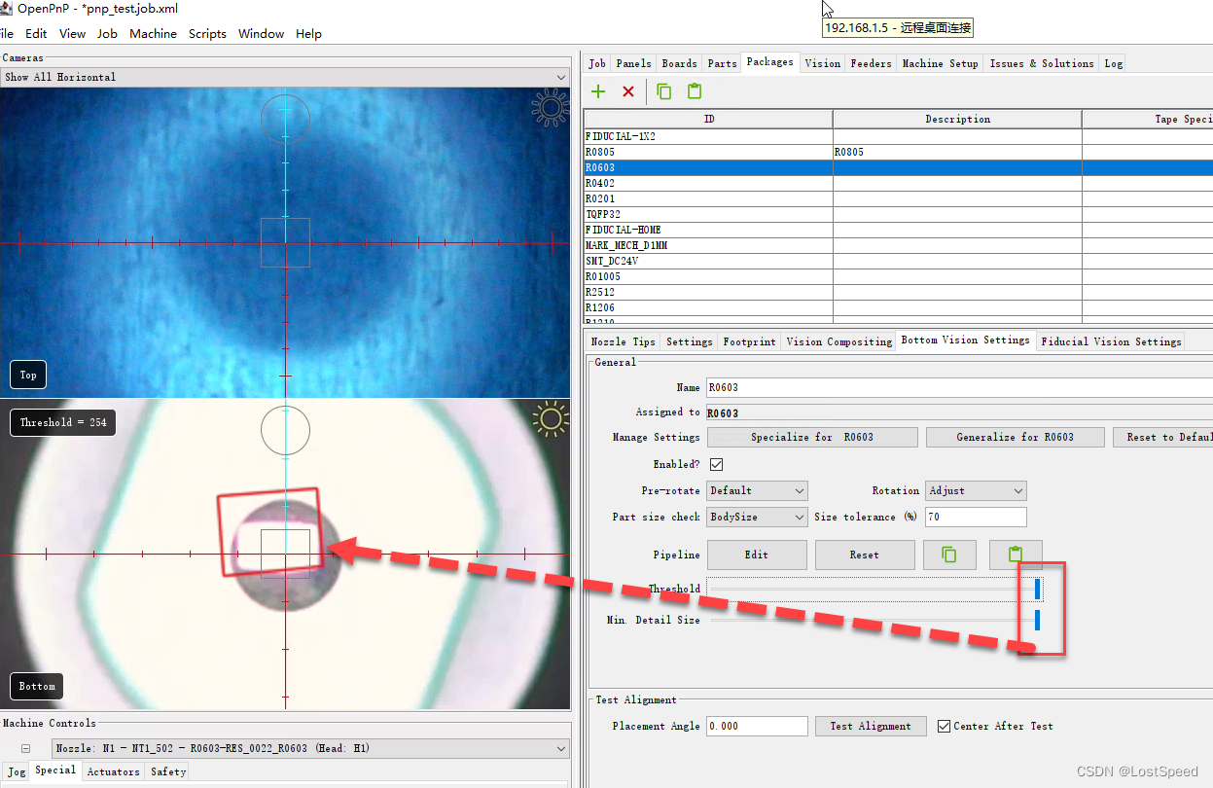Paste pipeline from clipboard icon button
The width and height of the screenshot is (1213, 788).
(x=1016, y=555)
